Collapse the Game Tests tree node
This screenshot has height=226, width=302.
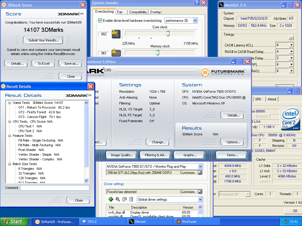click(9, 103)
